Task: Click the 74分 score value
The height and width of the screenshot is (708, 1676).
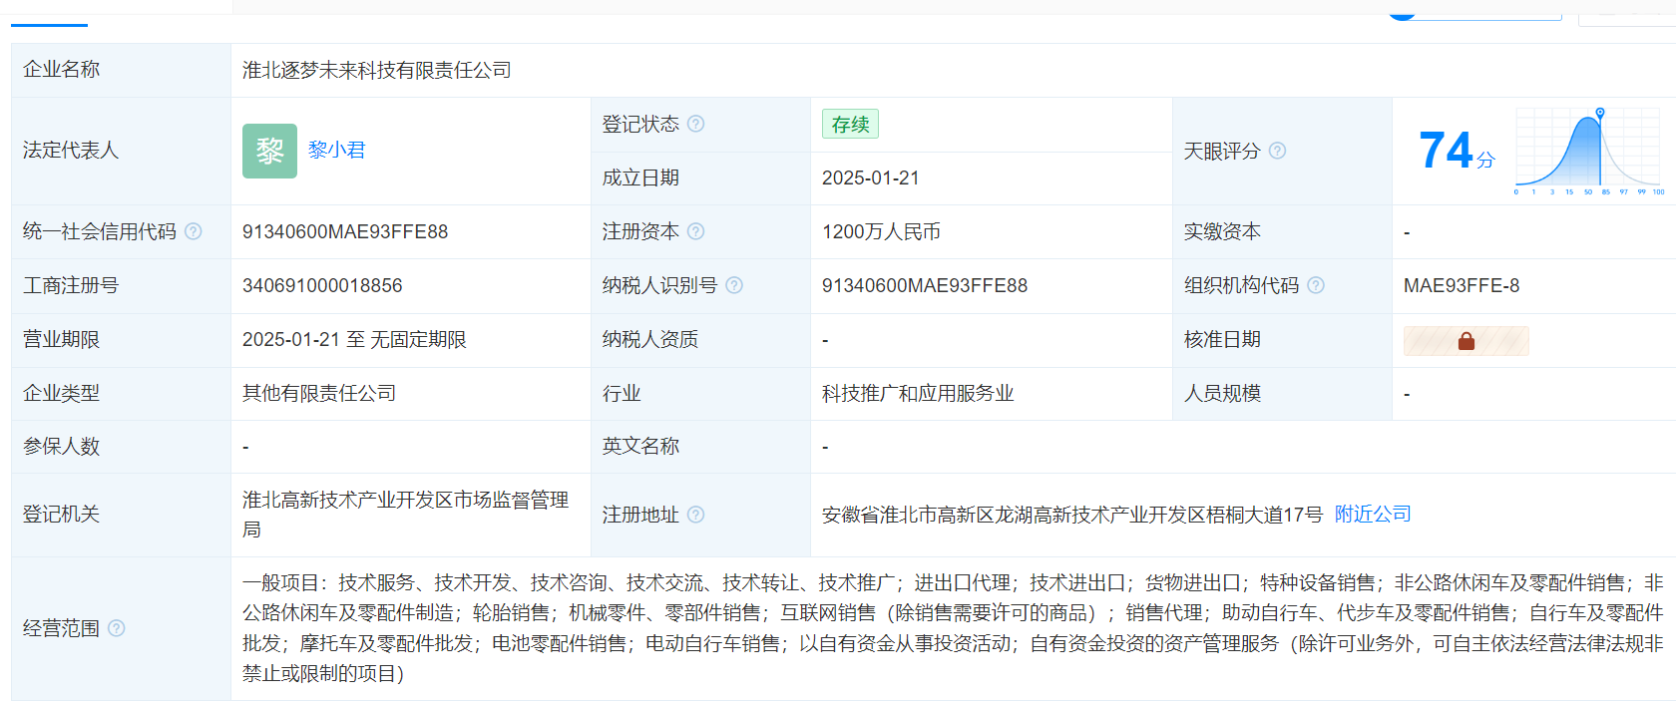Action: click(1457, 151)
